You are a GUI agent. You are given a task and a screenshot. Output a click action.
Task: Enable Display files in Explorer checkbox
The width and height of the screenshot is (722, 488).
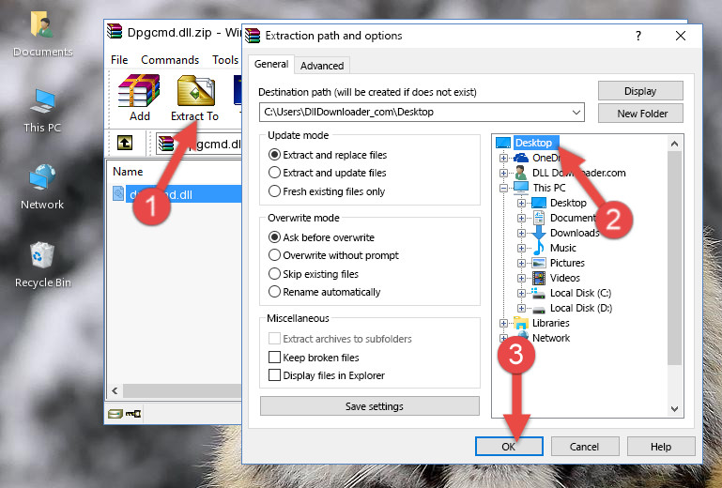(x=274, y=375)
